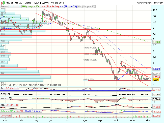Click the ADX indicator label

point(3,105)
